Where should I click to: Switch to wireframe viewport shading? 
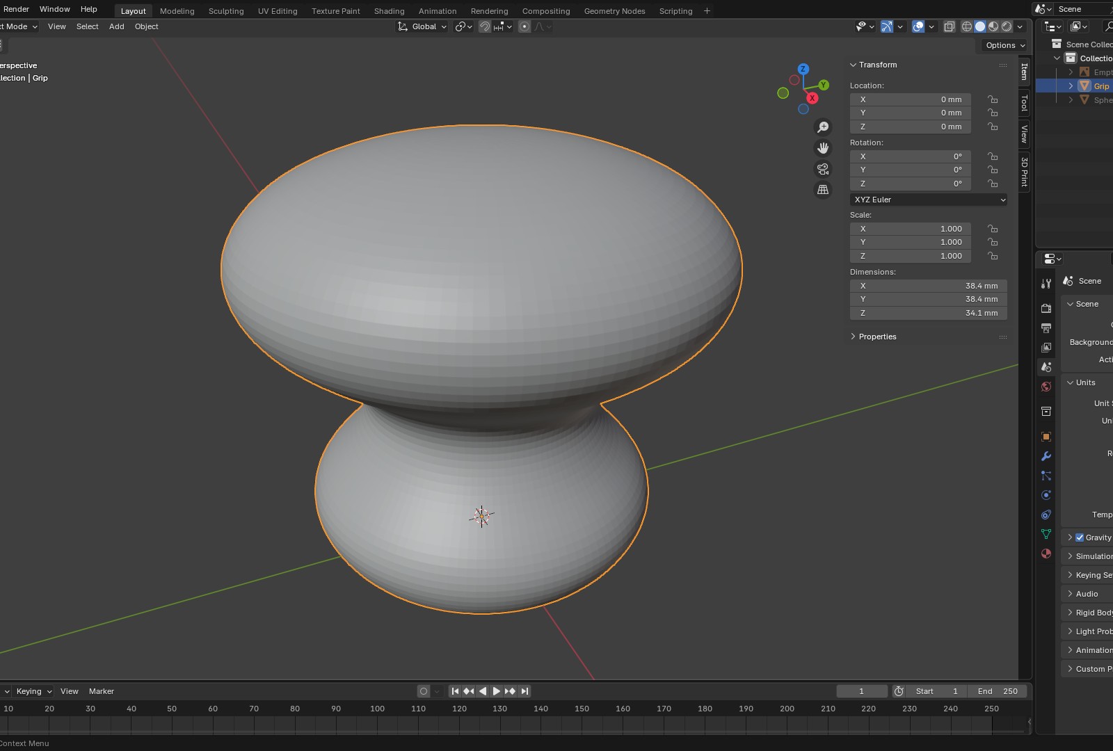[967, 26]
